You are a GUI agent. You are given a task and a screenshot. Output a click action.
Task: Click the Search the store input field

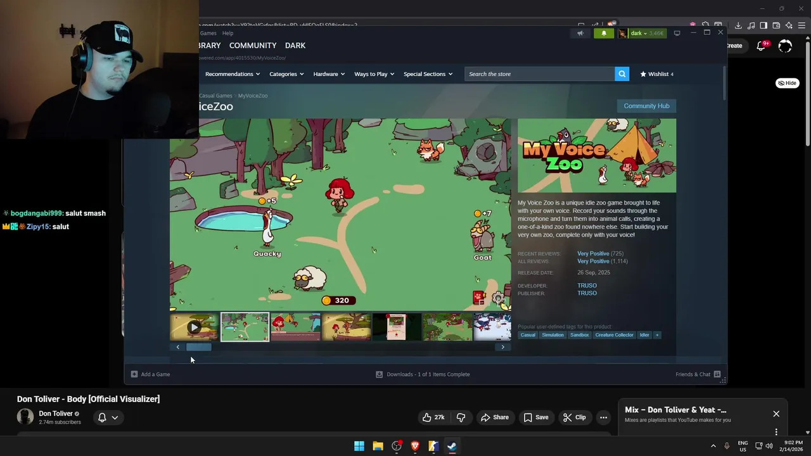click(540, 74)
